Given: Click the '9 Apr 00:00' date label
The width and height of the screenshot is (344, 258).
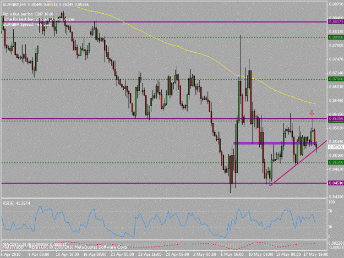Looking at the screenshot, I should [39, 255].
